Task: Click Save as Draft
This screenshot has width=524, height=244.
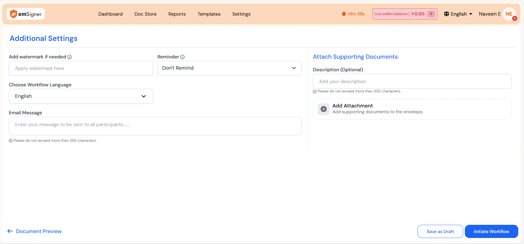Action: point(440,231)
